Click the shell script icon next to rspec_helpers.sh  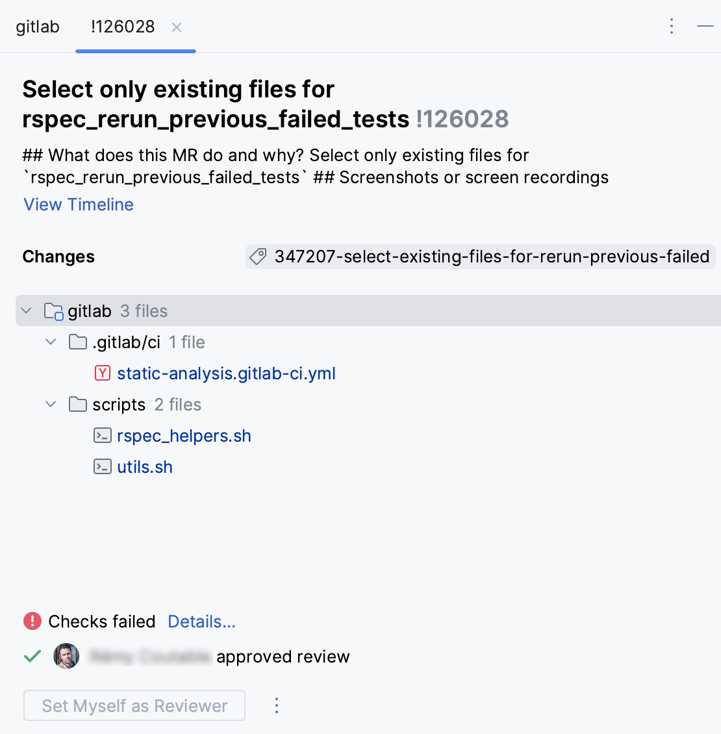(103, 435)
